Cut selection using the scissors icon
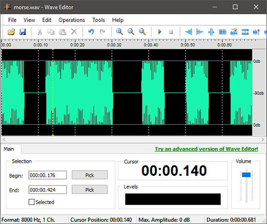Image resolution: width=267 pixels, height=224 pixels. click(39, 32)
